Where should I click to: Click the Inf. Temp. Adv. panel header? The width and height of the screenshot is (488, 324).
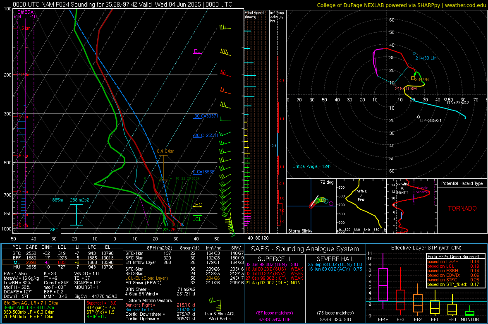coord(277,17)
